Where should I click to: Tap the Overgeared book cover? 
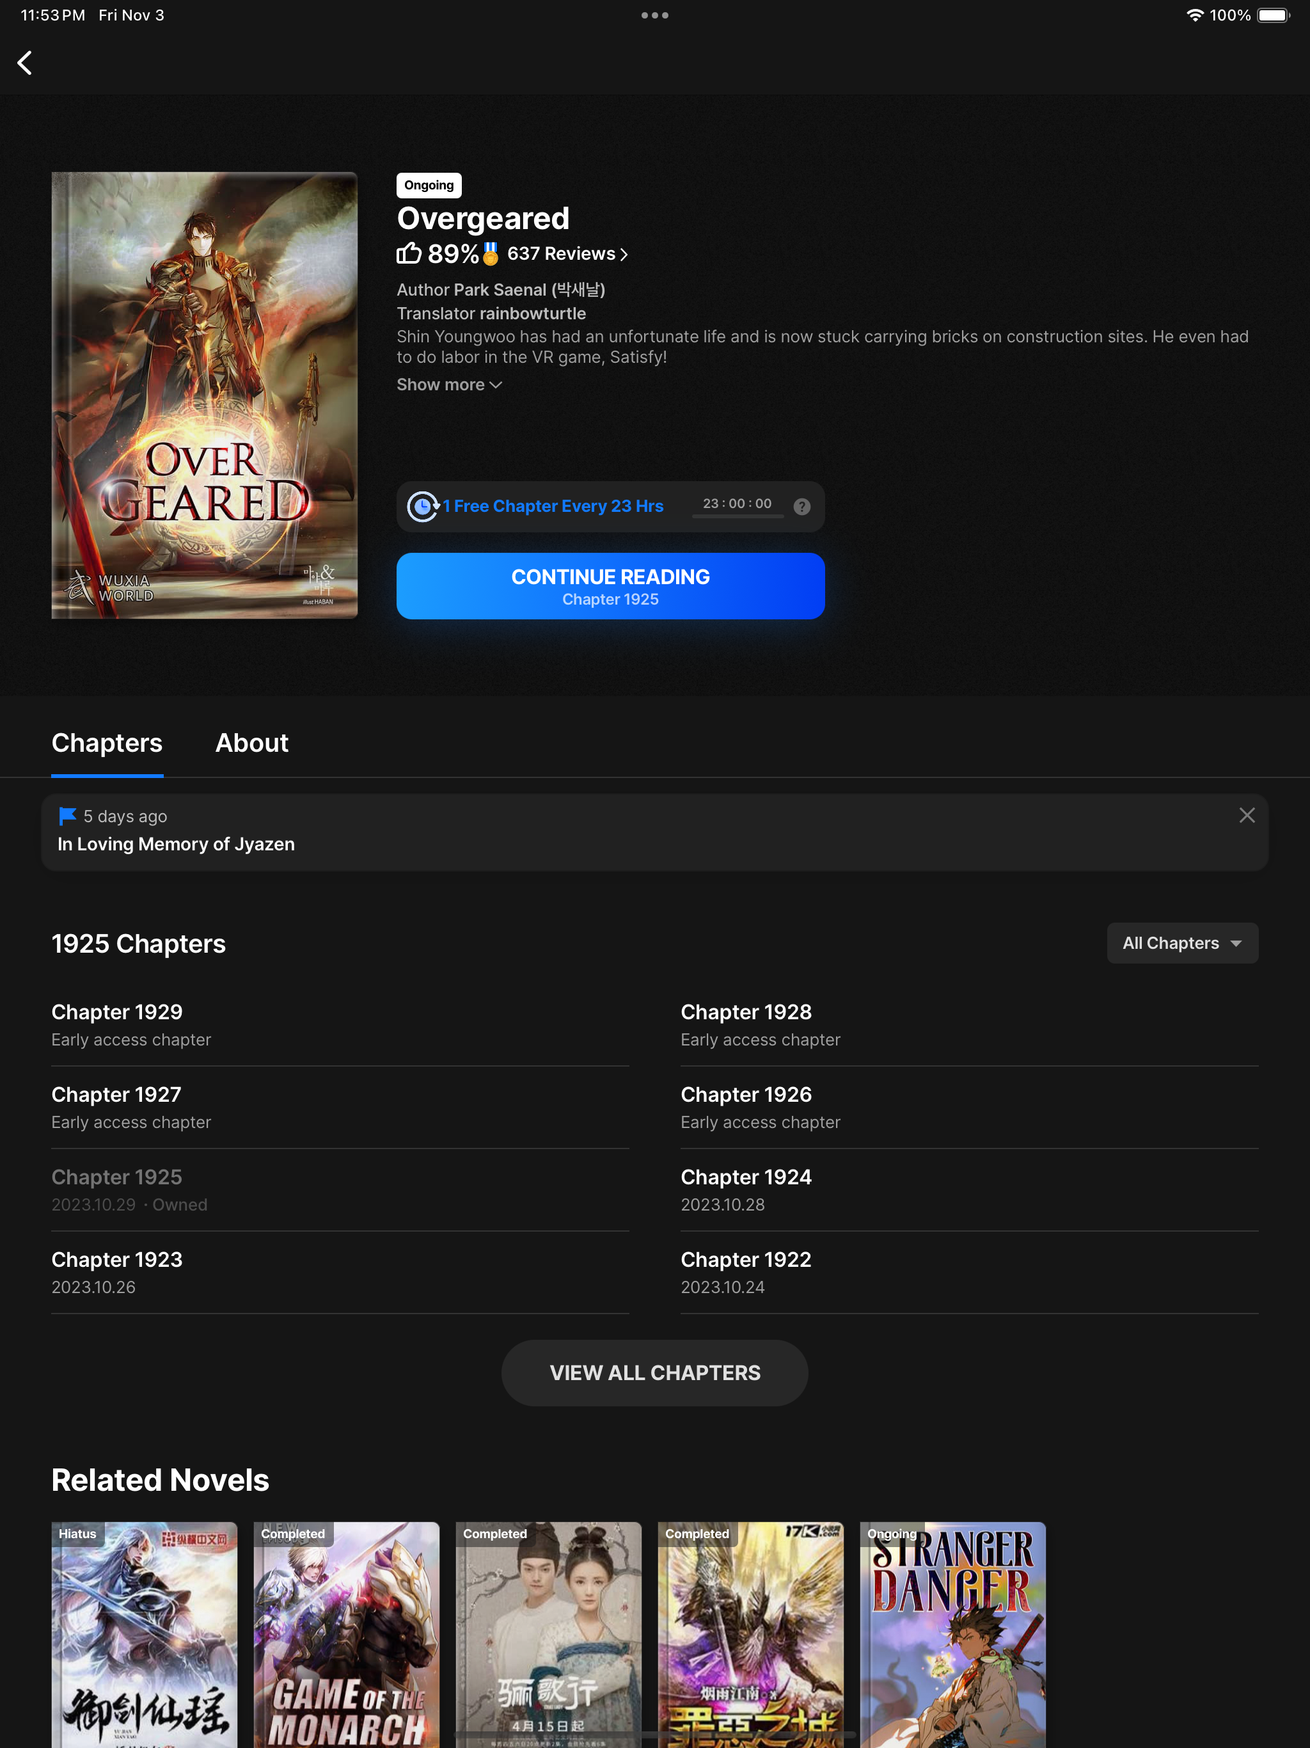pyautogui.click(x=204, y=395)
